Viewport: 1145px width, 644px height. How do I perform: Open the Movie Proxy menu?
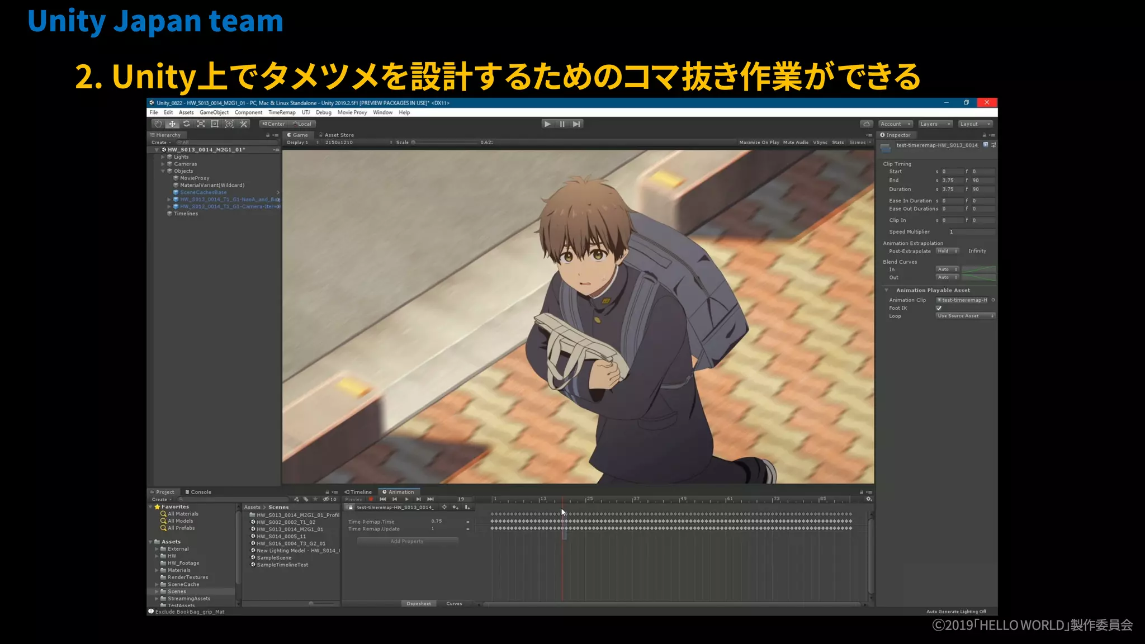352,112
